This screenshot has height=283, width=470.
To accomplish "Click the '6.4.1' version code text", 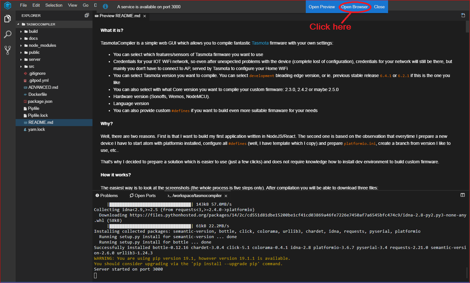I will pyautogui.click(x=386, y=76).
